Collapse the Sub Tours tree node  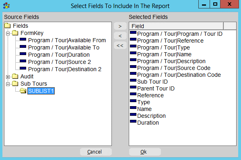point(8,84)
